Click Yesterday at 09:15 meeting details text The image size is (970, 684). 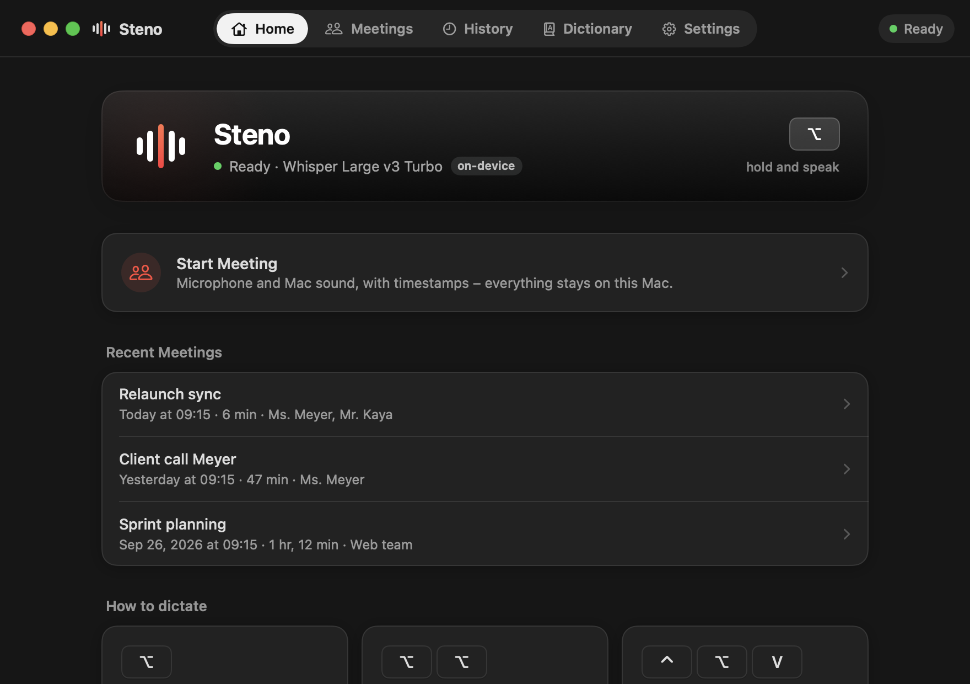[242, 480]
